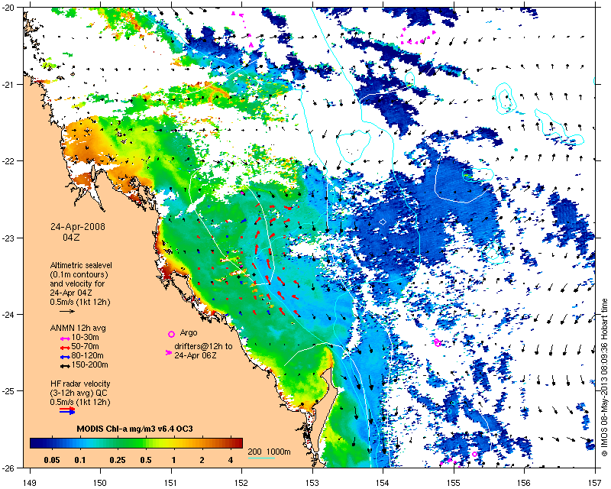The height and width of the screenshot is (489, 611).
Task: Click the '(0.1m contours)' legend text
Action: (79, 274)
